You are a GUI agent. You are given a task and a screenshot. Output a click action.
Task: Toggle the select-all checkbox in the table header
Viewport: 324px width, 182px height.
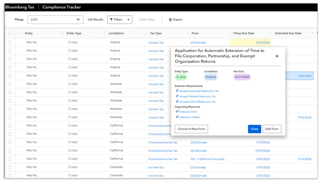10,33
